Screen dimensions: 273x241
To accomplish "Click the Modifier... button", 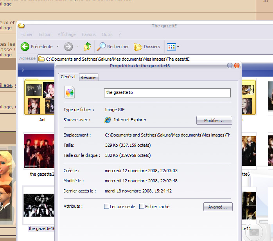I will coord(214,120).
